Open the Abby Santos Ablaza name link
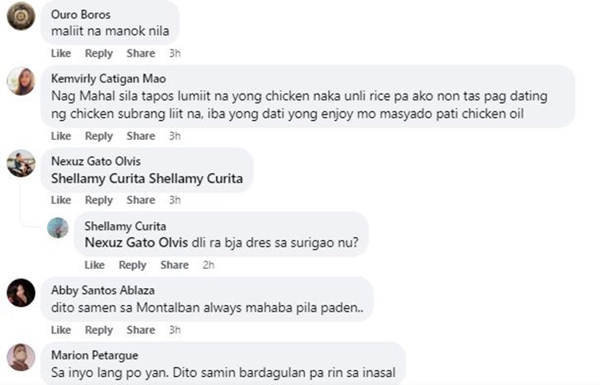 point(102,290)
